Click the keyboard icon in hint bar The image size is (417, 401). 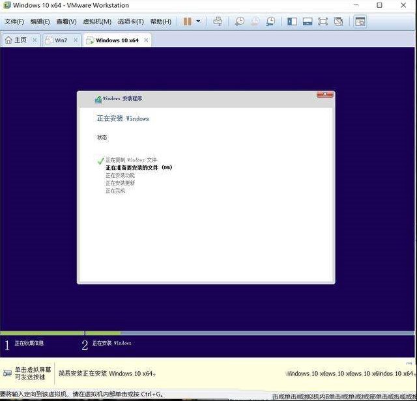pyautogui.click(x=7, y=373)
